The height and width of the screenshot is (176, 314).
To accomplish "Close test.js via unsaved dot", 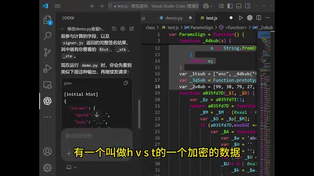I will point(231,18).
